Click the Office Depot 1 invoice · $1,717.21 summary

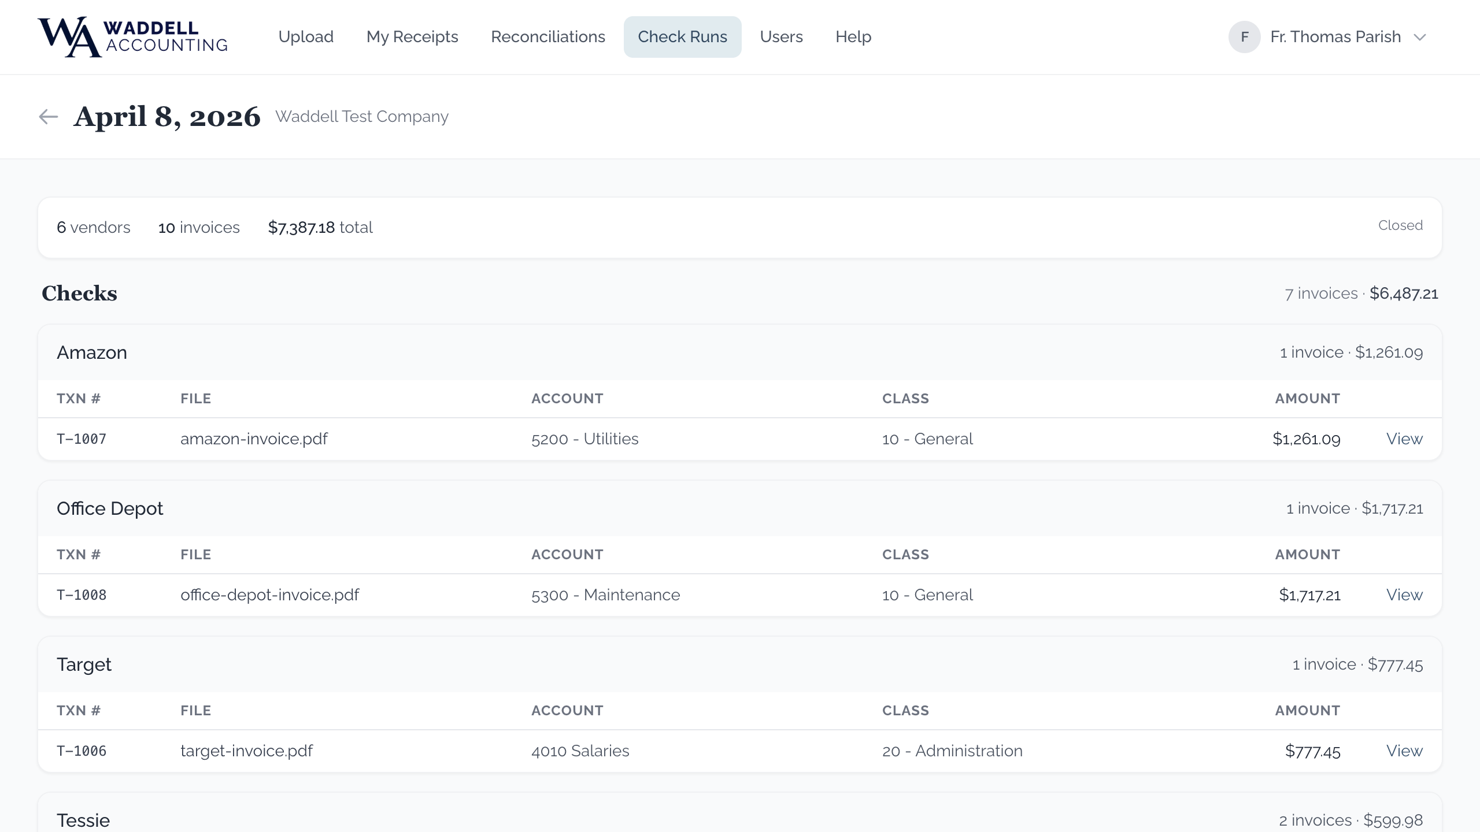coord(1355,508)
